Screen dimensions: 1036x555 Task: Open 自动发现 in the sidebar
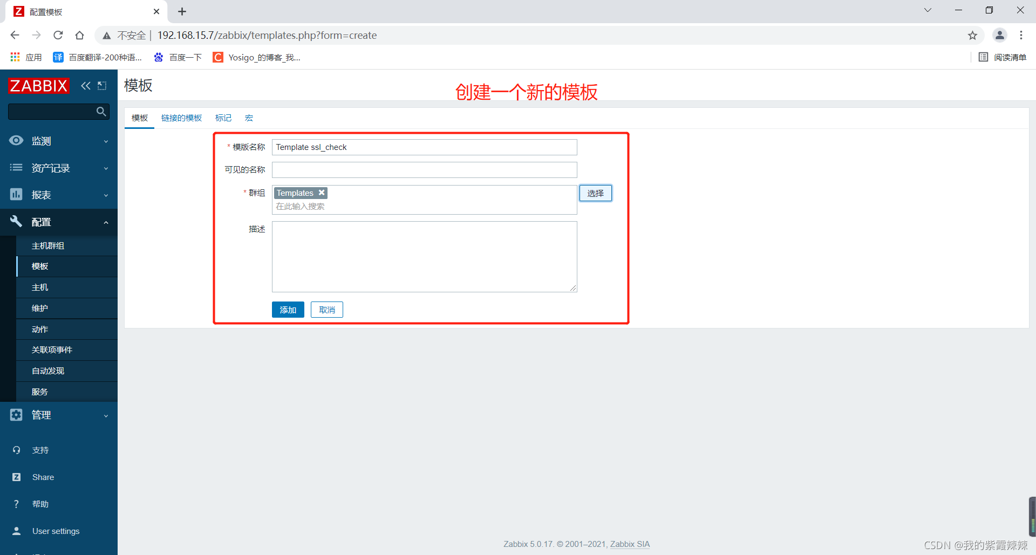point(67,371)
